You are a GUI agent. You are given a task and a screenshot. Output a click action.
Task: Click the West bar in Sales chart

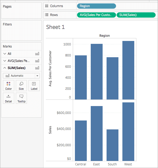(128, 132)
